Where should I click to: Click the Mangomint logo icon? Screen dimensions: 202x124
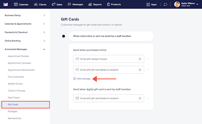(6, 4)
